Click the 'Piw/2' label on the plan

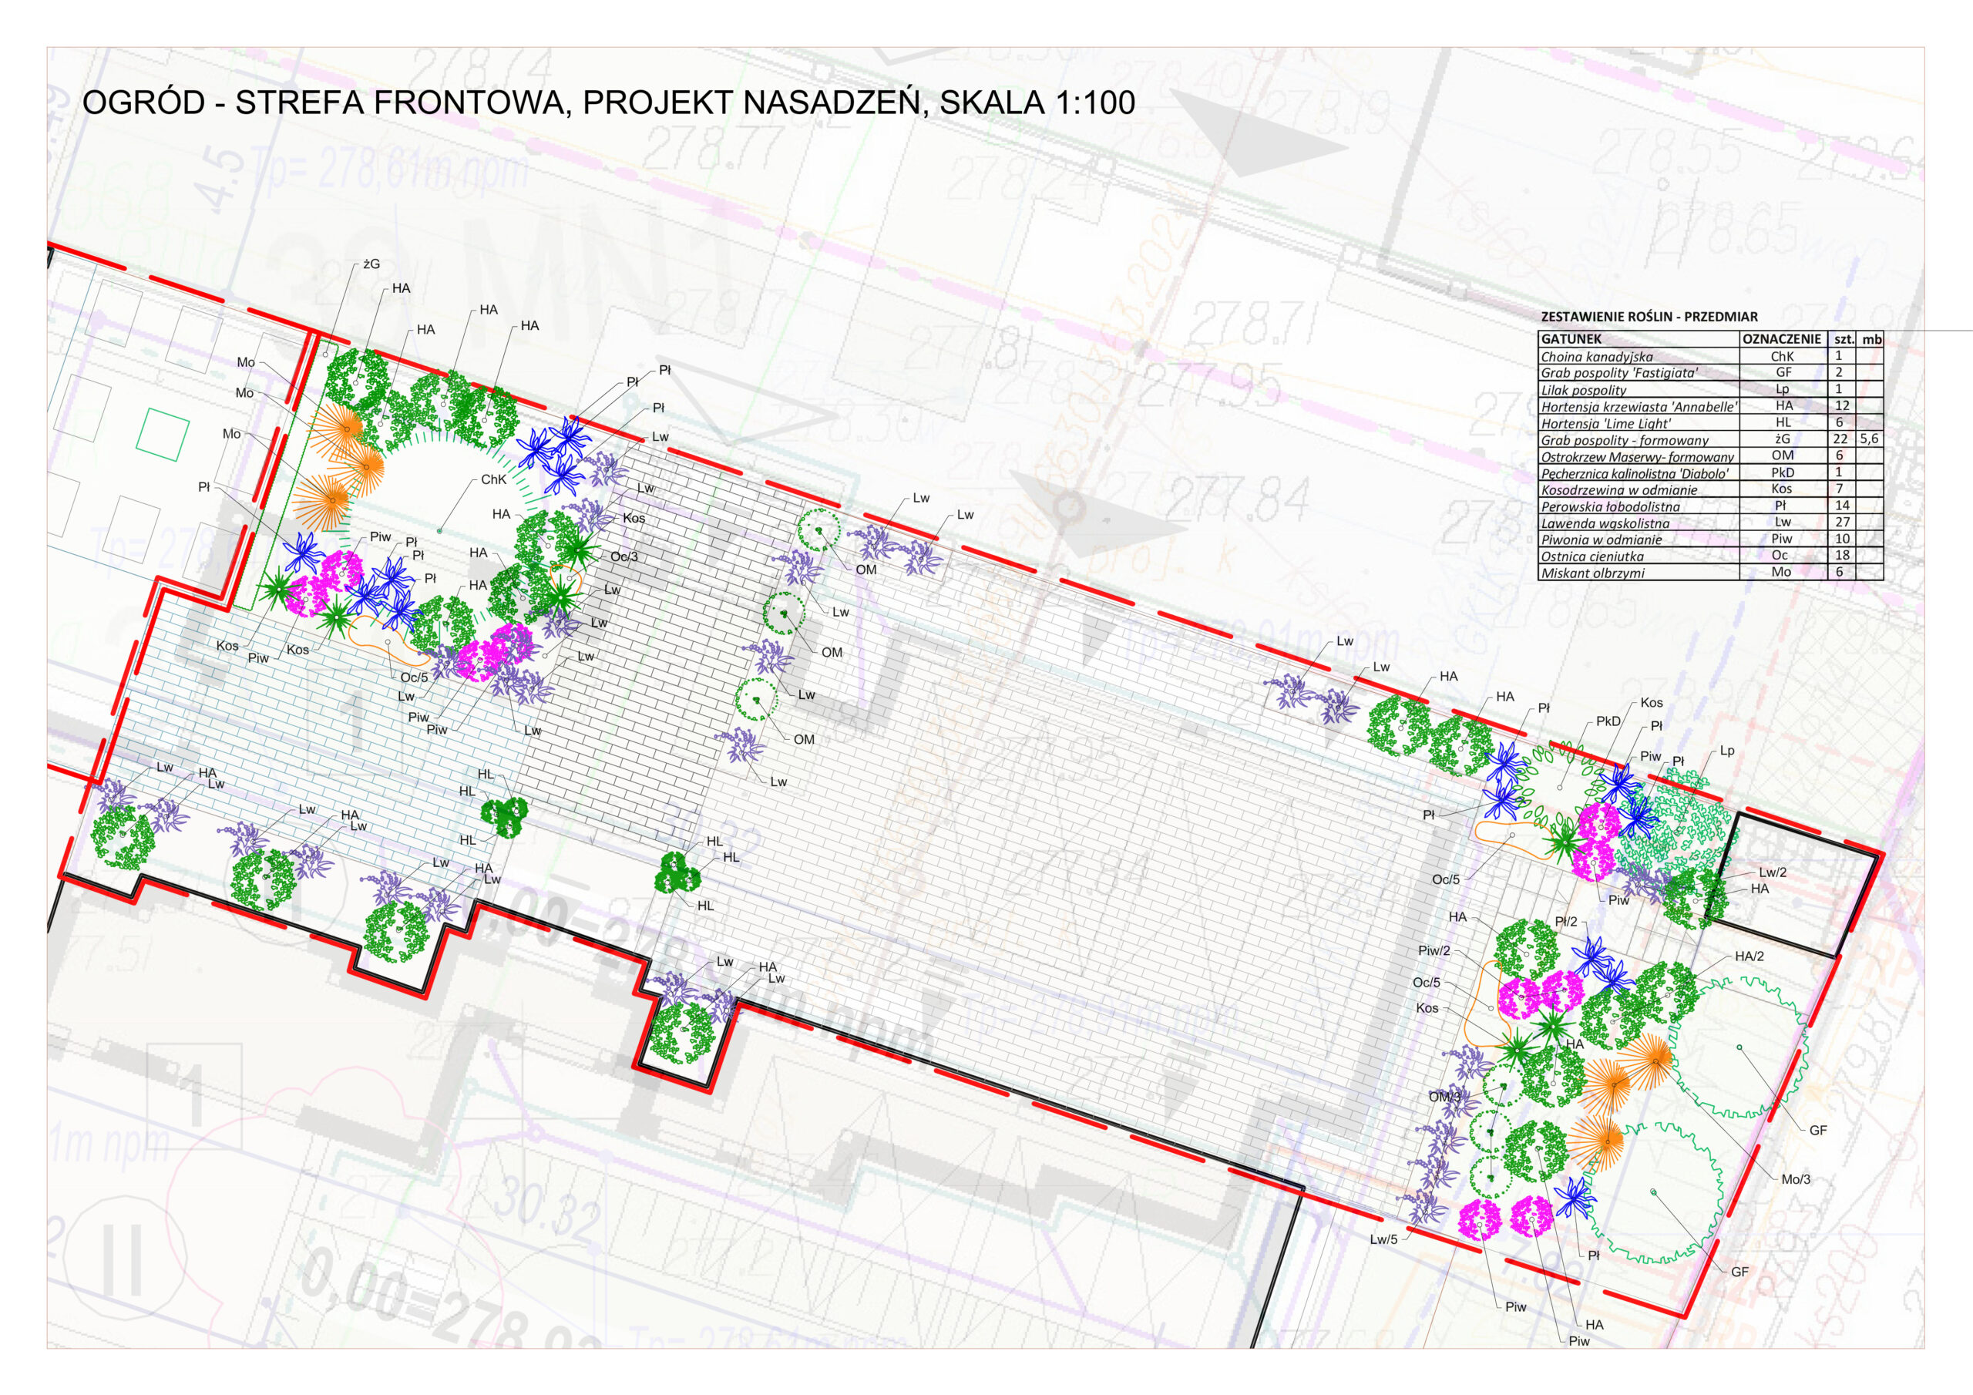pos(1434,950)
